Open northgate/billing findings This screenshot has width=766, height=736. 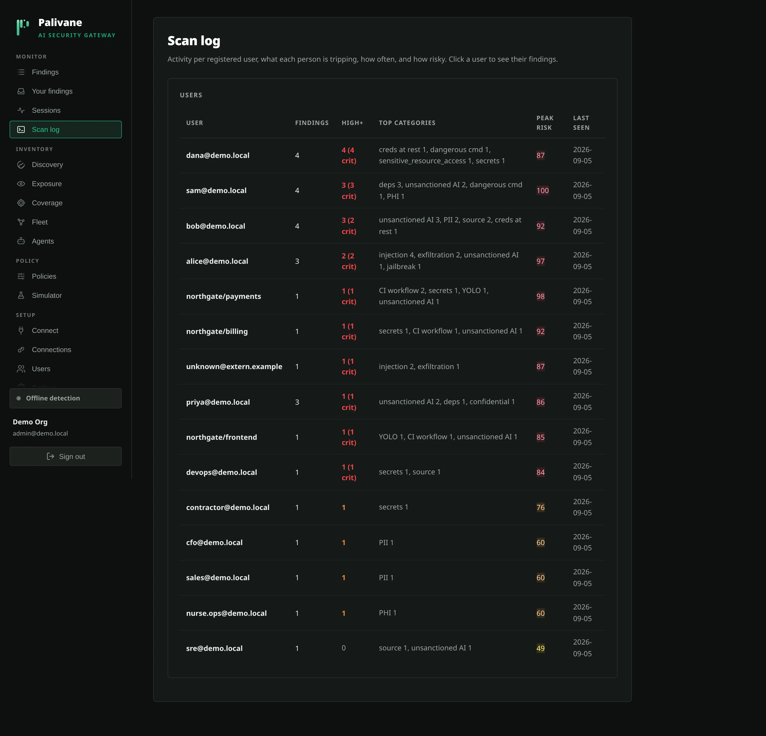(x=392, y=332)
